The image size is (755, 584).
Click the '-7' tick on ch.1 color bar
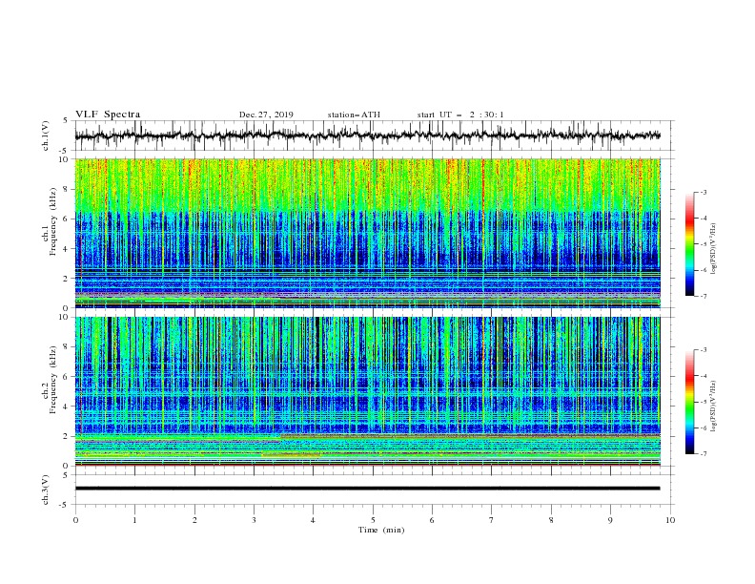tap(703, 296)
